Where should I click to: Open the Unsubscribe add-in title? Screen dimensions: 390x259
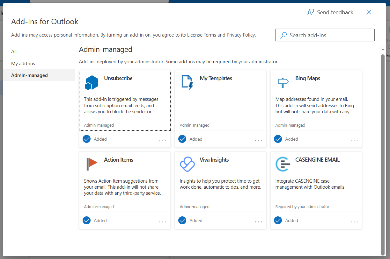pyautogui.click(x=118, y=78)
